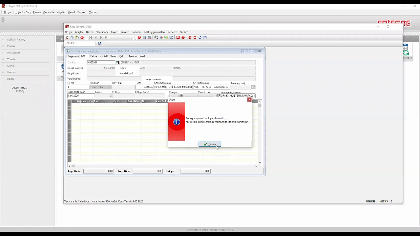420x236 pixels.
Task: Click the Kasa Açıklaması text field
Action: coord(173,87)
